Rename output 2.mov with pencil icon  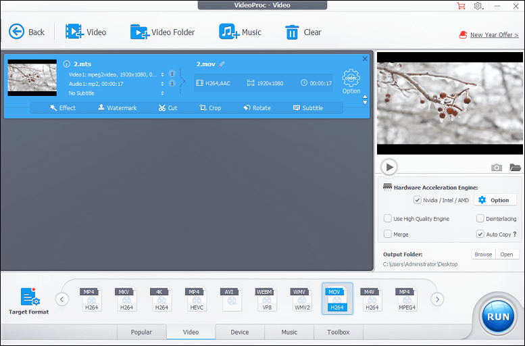222,64
